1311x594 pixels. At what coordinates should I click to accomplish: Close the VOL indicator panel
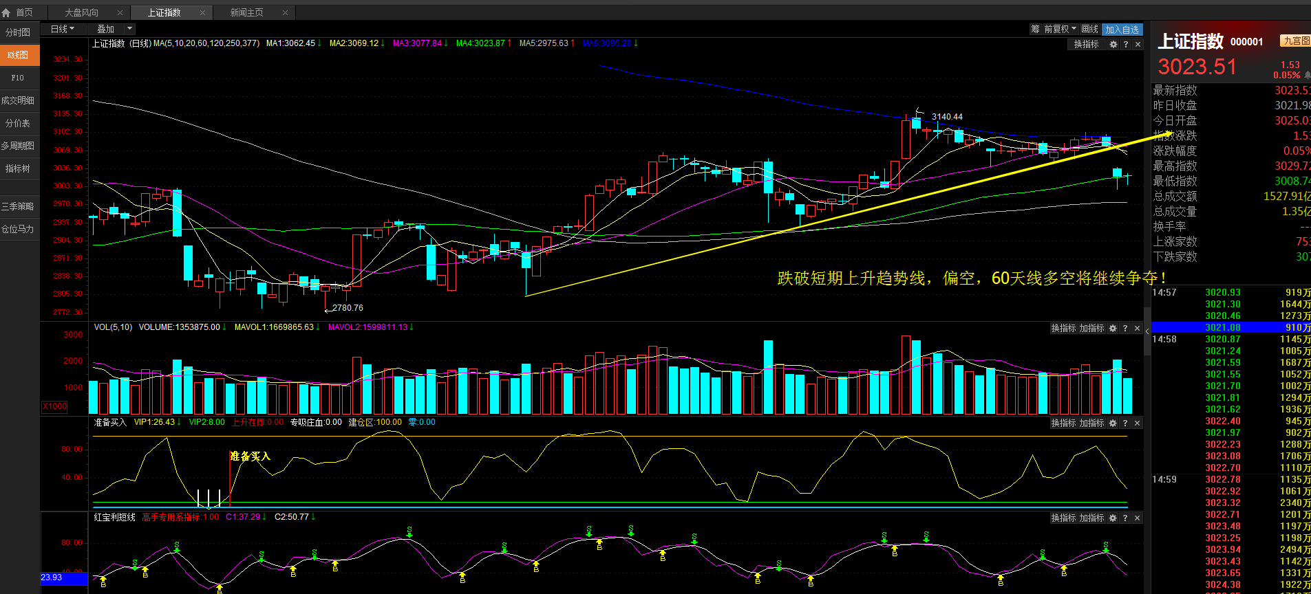[1137, 329]
